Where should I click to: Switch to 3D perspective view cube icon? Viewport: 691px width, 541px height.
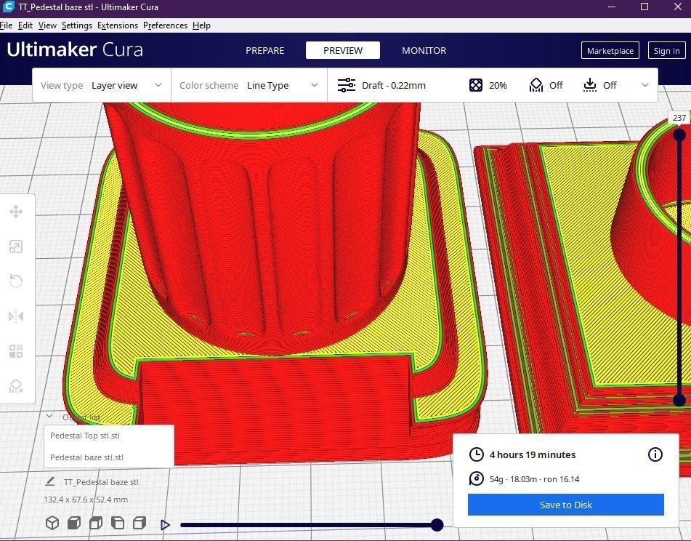[52, 523]
